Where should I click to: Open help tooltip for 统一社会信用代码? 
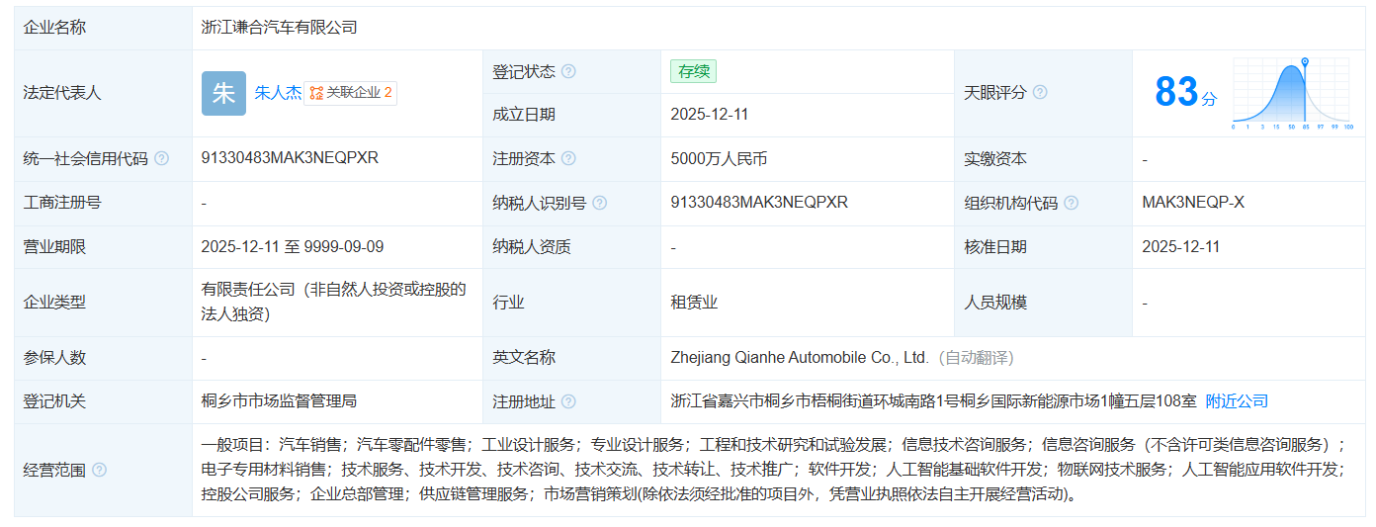point(162,159)
